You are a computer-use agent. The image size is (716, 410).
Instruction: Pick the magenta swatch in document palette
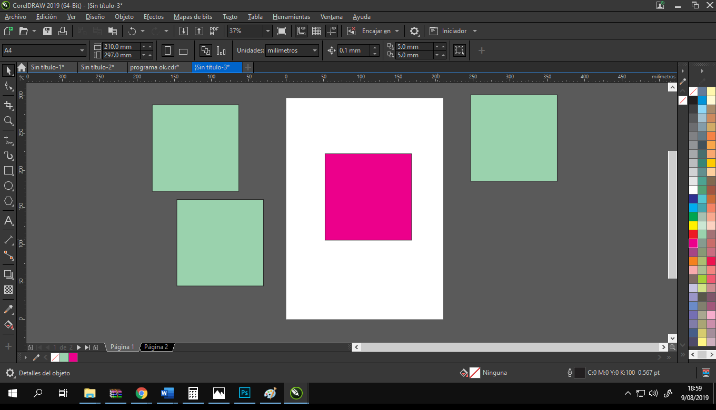point(73,357)
